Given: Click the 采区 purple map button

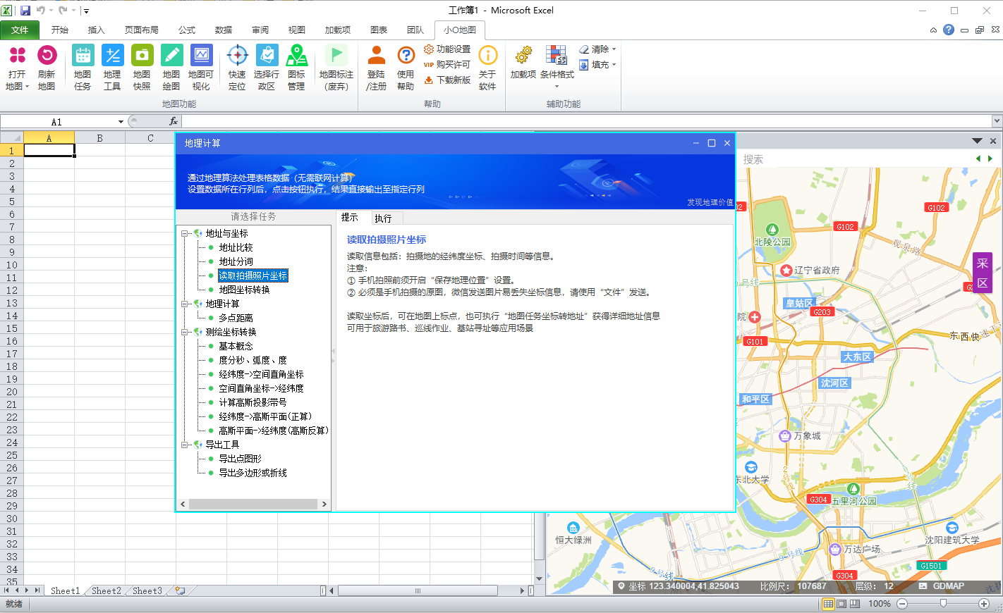Looking at the screenshot, I should click(x=983, y=273).
